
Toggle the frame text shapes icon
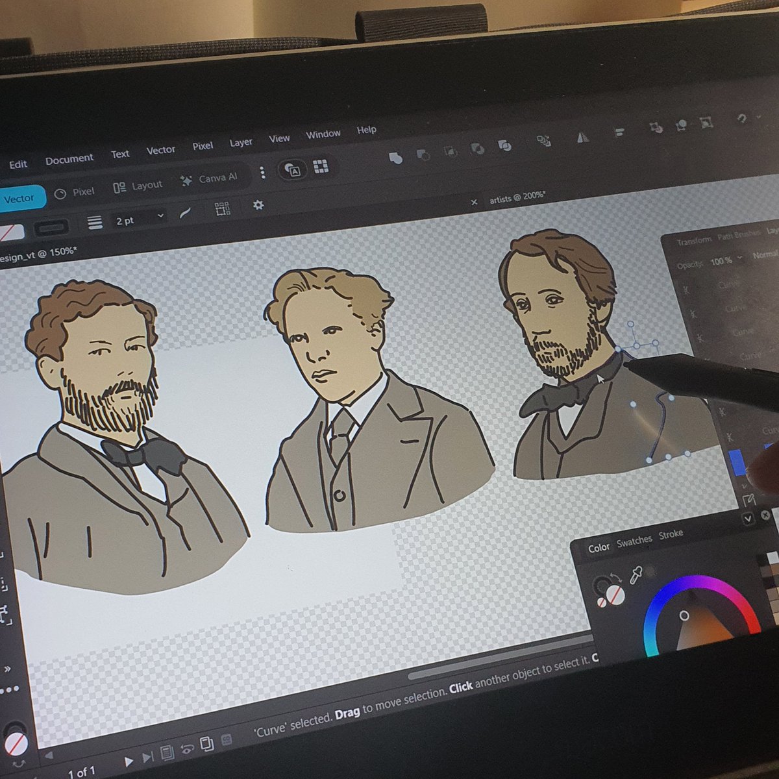(293, 170)
